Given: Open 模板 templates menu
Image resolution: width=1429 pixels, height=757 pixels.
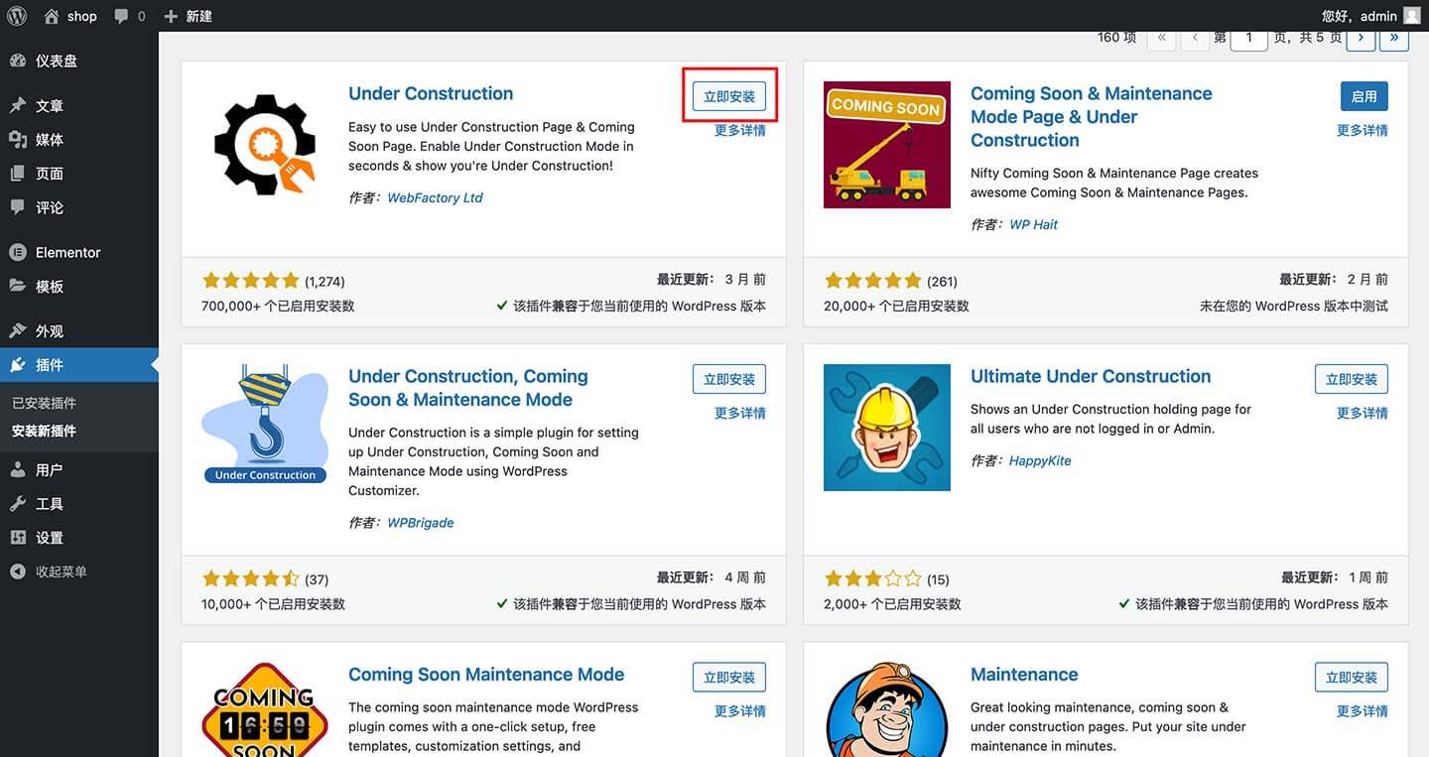Looking at the screenshot, I should pos(79,287).
